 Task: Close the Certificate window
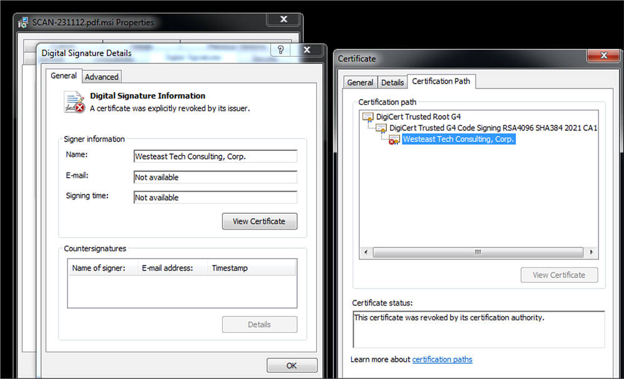coord(603,55)
